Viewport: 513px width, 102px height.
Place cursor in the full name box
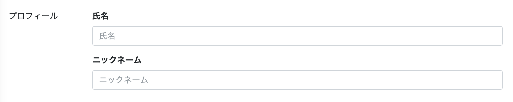coord(297,36)
